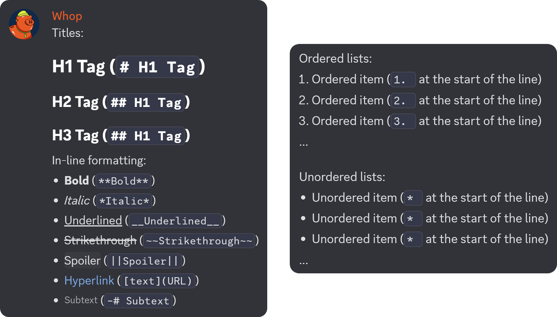Click the "# H1 Tag" code snippet
Image resolution: width=557 pixels, height=317 pixels.
tap(157, 67)
